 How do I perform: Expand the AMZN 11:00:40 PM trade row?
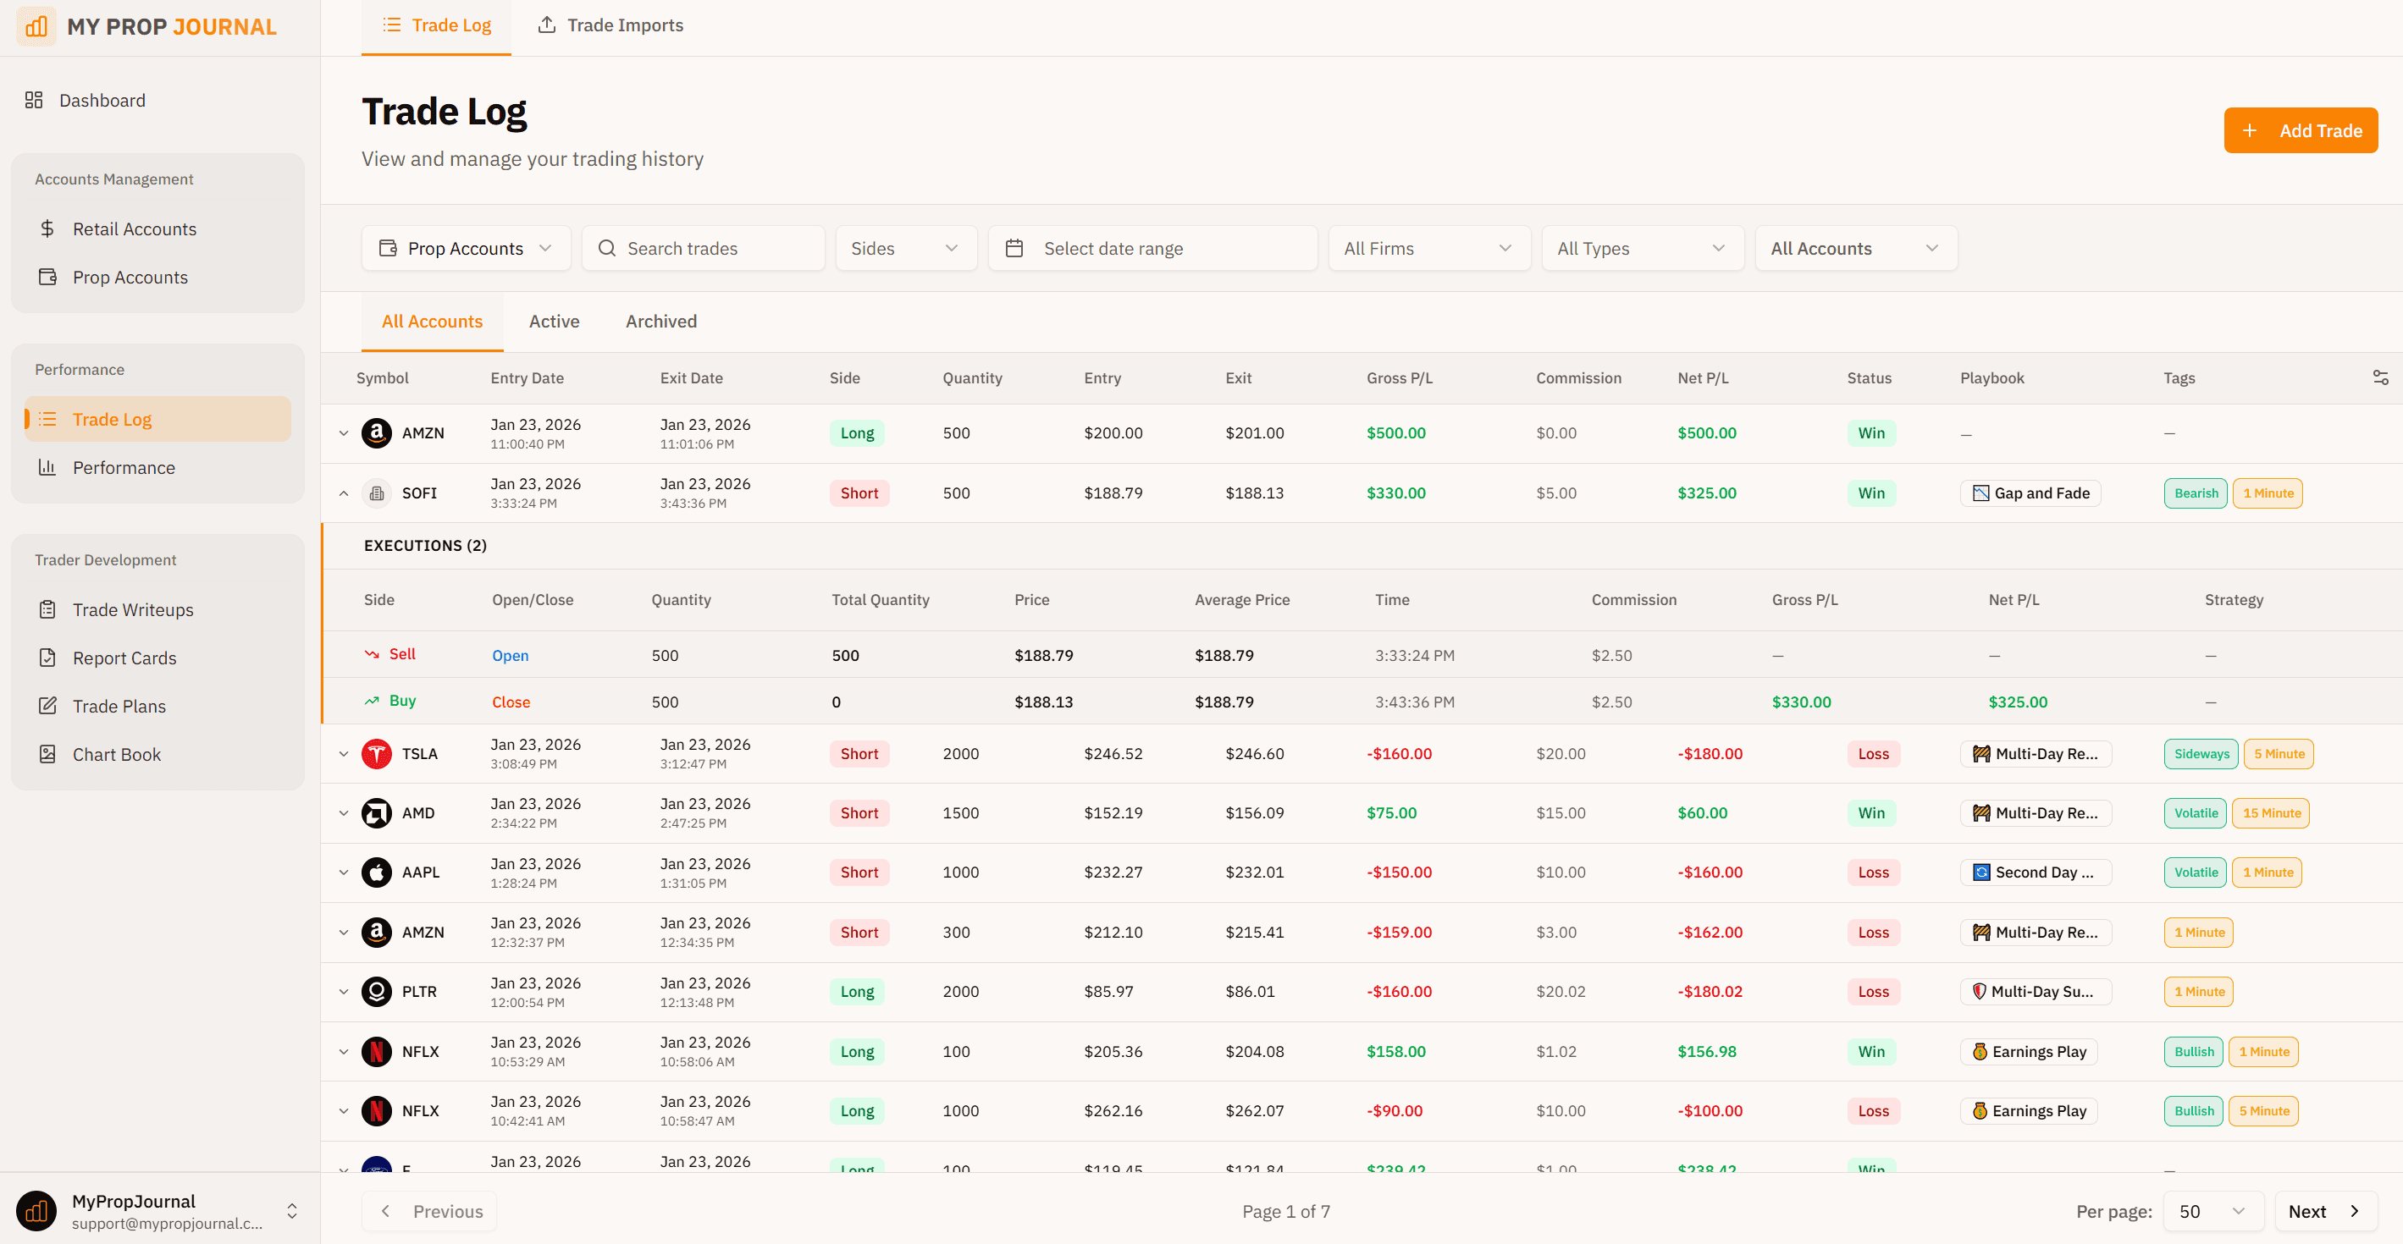pyautogui.click(x=343, y=432)
